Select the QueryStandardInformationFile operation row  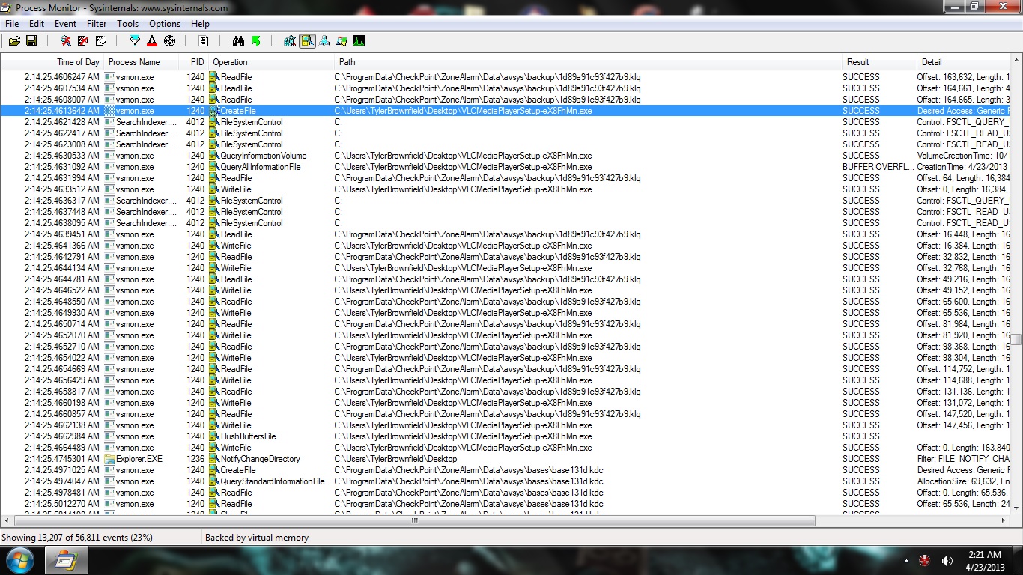(x=506, y=481)
